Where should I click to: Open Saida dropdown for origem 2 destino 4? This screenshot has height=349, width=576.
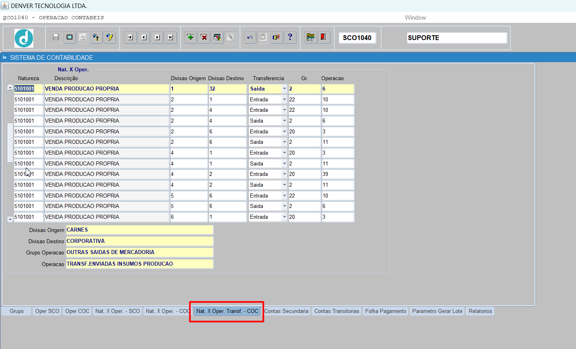tap(284, 121)
